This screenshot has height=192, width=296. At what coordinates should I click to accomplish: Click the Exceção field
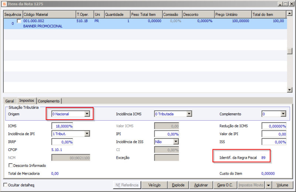click(x=167, y=158)
